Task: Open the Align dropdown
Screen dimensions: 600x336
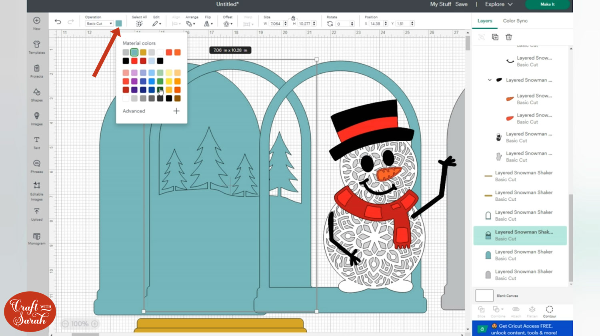Action: coord(176,24)
